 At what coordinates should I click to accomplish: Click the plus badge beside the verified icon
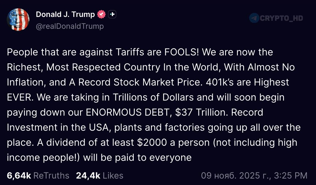click(x=112, y=14)
